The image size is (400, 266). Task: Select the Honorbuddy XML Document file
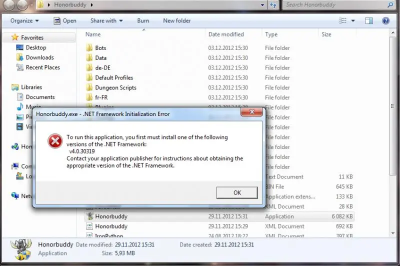[x=219, y=226]
